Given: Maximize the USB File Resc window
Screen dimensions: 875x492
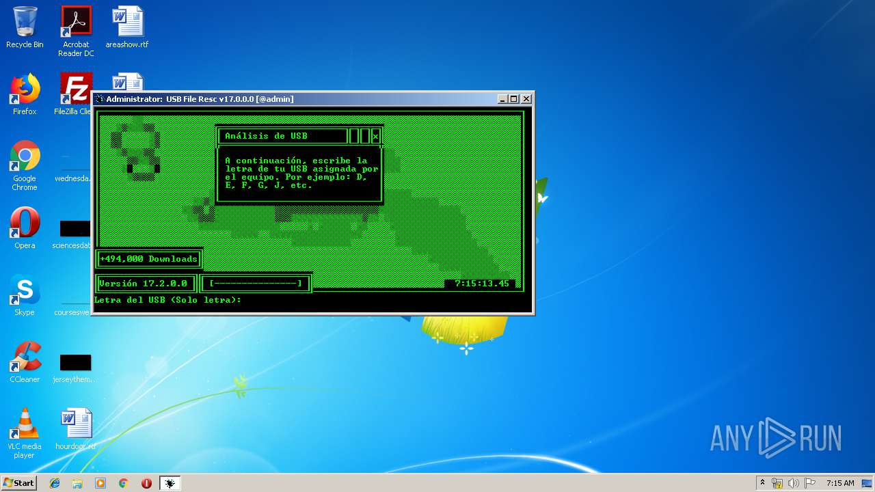Looking at the screenshot, I should pyautogui.click(x=514, y=99).
